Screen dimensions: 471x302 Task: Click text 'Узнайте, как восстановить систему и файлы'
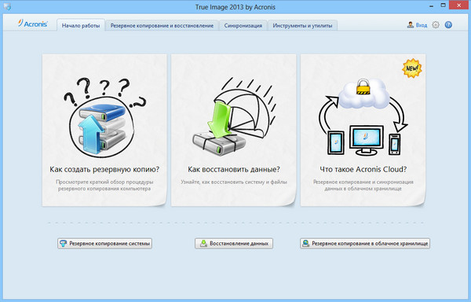[234, 182]
